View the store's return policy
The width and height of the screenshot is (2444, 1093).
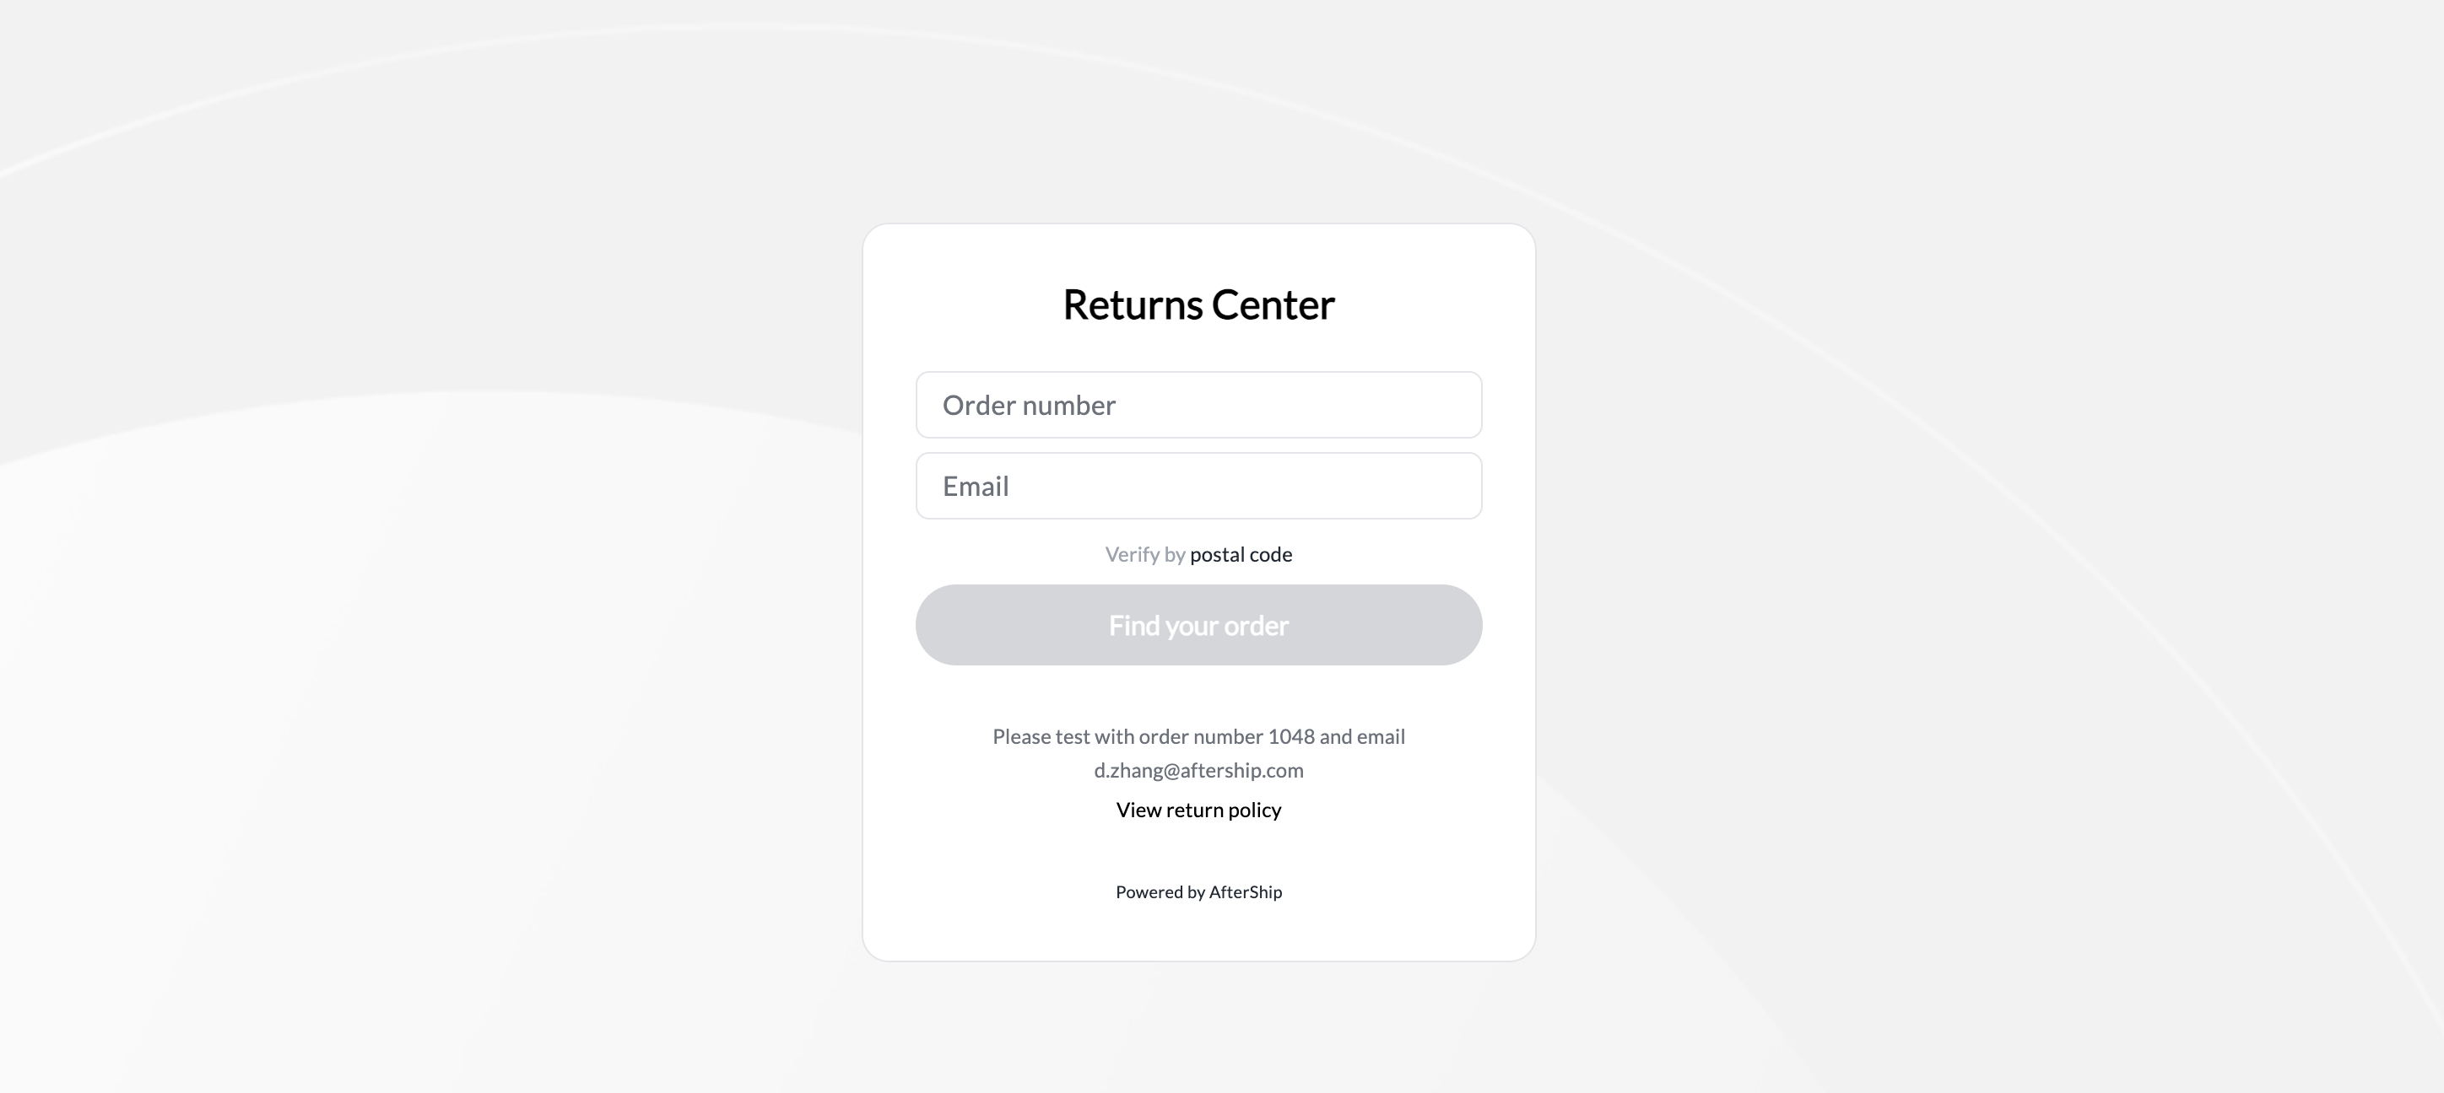(x=1198, y=810)
